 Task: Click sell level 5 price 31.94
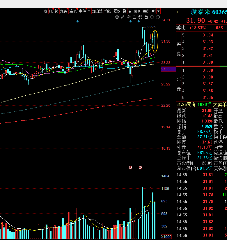click(208, 35)
